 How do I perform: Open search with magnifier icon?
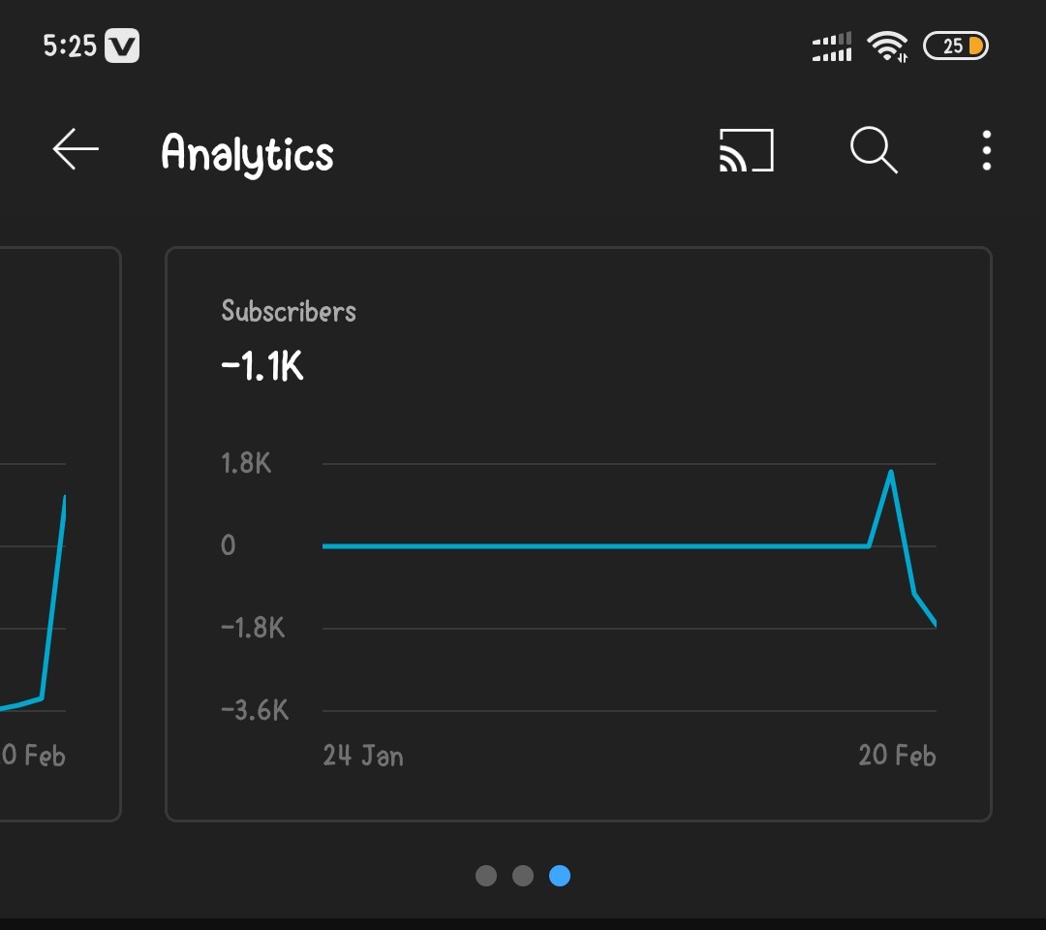pyautogui.click(x=874, y=150)
